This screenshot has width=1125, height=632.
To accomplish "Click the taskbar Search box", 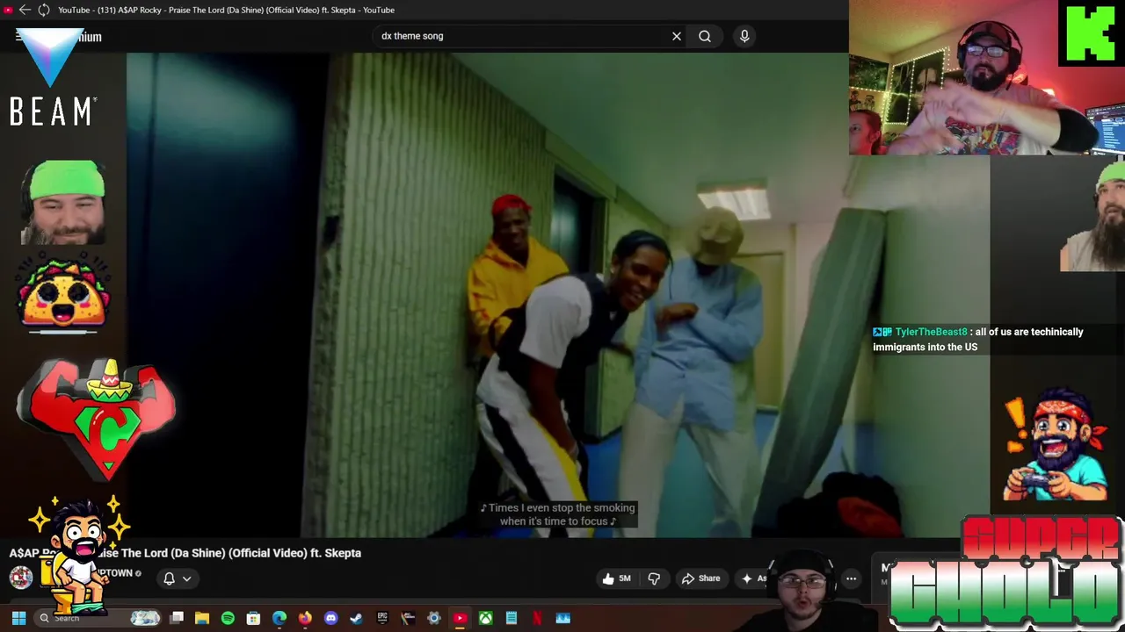I will 99,618.
